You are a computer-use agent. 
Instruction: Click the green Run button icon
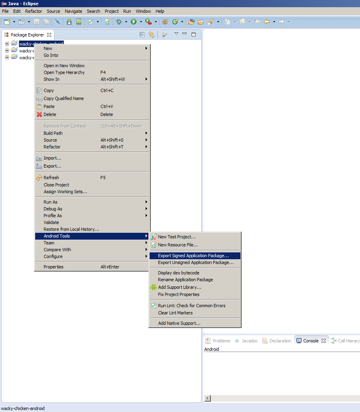[x=134, y=22]
